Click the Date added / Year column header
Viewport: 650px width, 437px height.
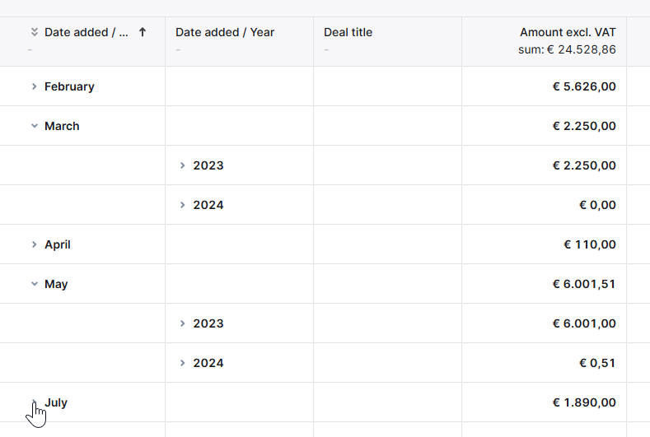pyautogui.click(x=225, y=32)
